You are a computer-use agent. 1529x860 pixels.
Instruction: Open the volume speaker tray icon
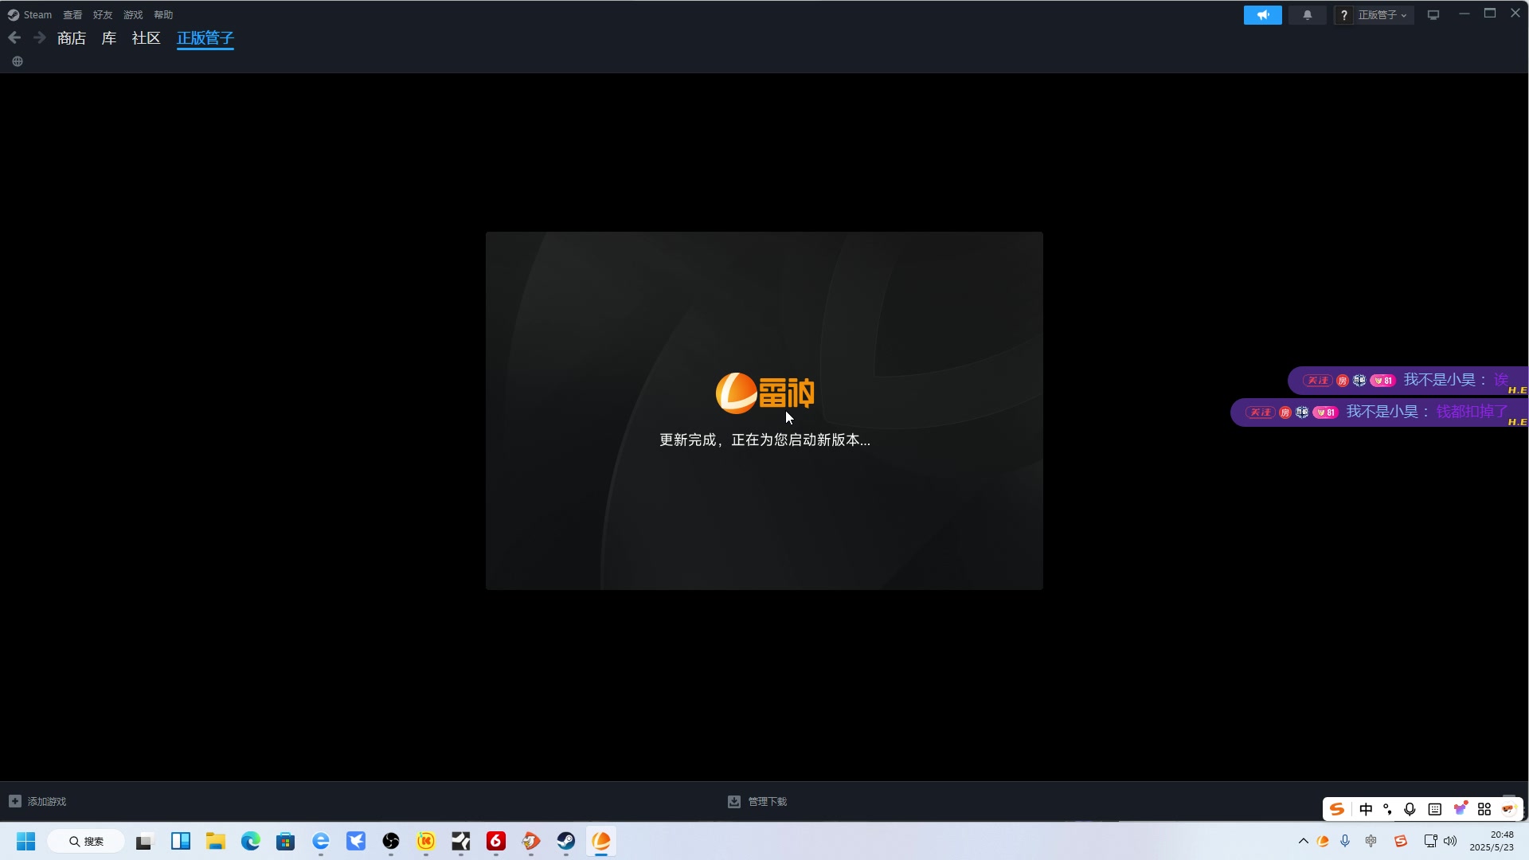1450,841
